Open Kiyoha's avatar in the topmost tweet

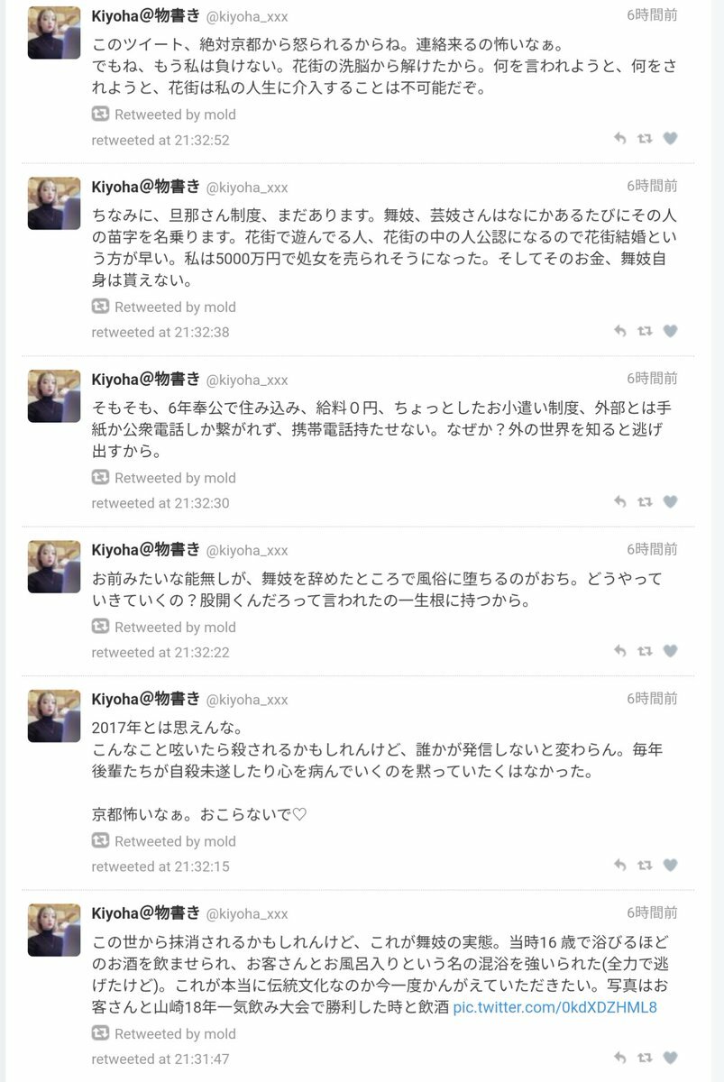point(54,32)
